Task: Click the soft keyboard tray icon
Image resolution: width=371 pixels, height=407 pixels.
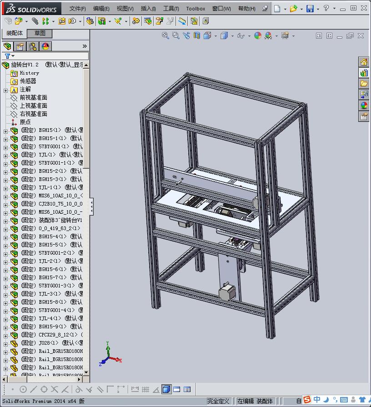Action: pyautogui.click(x=344, y=400)
